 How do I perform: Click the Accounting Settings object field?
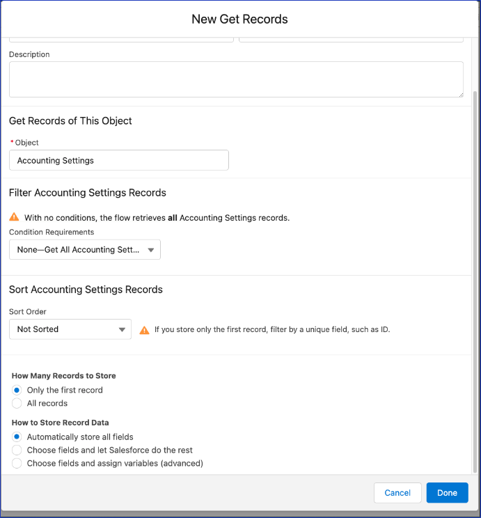pos(118,160)
